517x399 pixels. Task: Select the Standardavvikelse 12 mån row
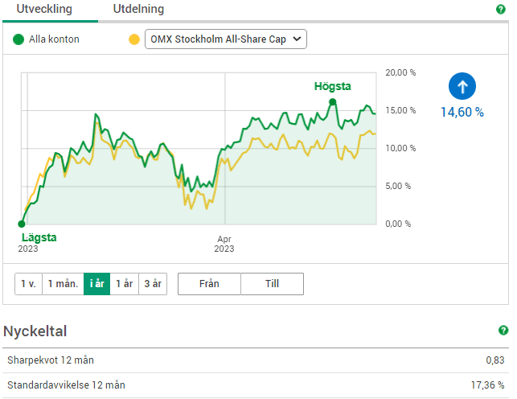pos(257,385)
